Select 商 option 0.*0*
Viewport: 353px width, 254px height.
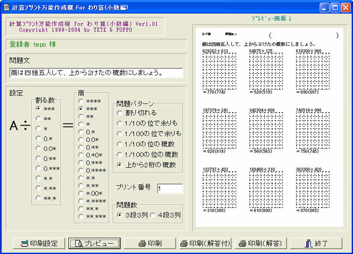[90, 155]
